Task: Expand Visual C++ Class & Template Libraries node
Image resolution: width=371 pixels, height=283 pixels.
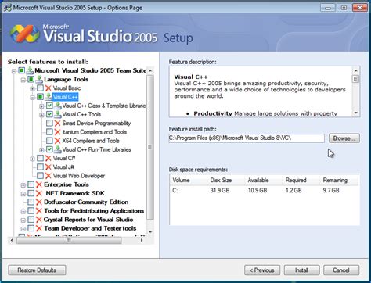Action: pos(41,106)
